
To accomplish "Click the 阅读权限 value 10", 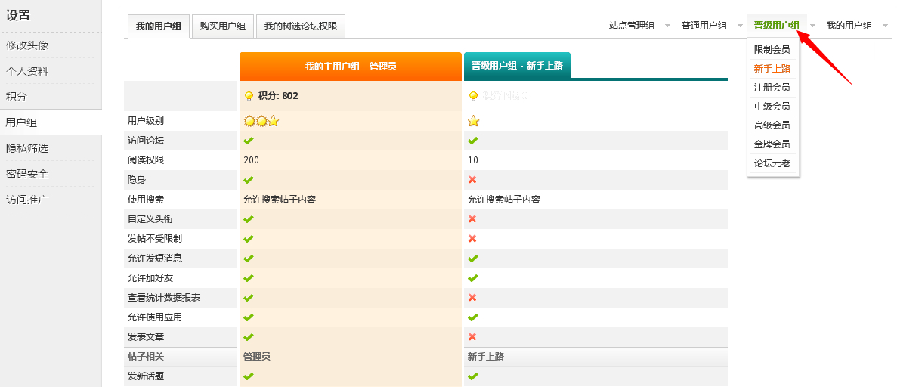I will 473,160.
